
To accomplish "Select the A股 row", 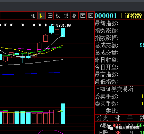I will (119, 126).
